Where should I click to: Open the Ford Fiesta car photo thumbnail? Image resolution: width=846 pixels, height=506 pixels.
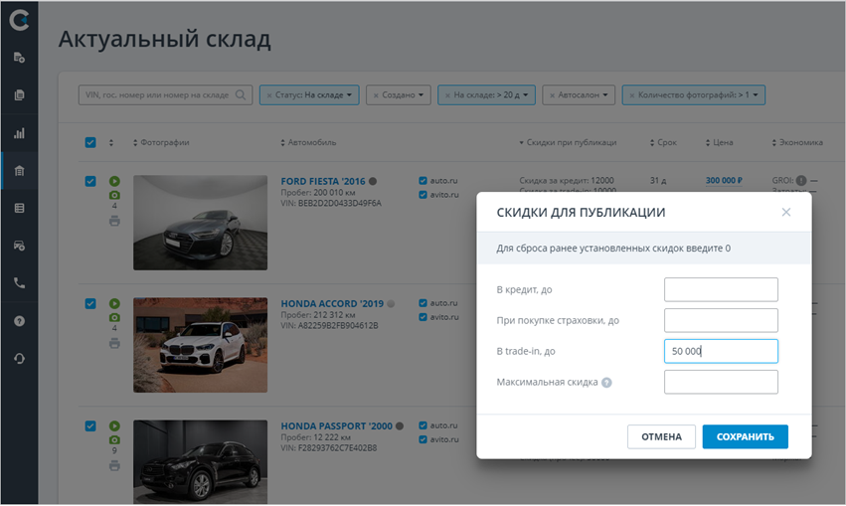(200, 223)
